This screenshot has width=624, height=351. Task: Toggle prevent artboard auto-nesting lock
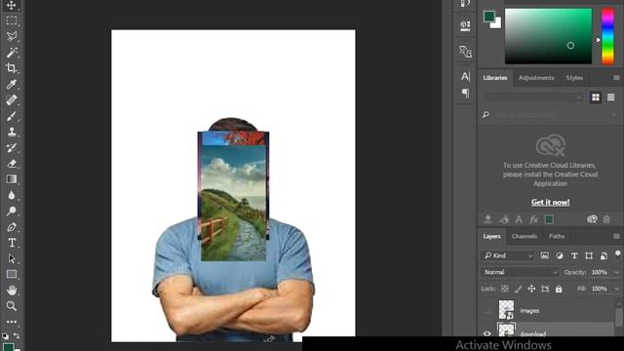click(545, 289)
